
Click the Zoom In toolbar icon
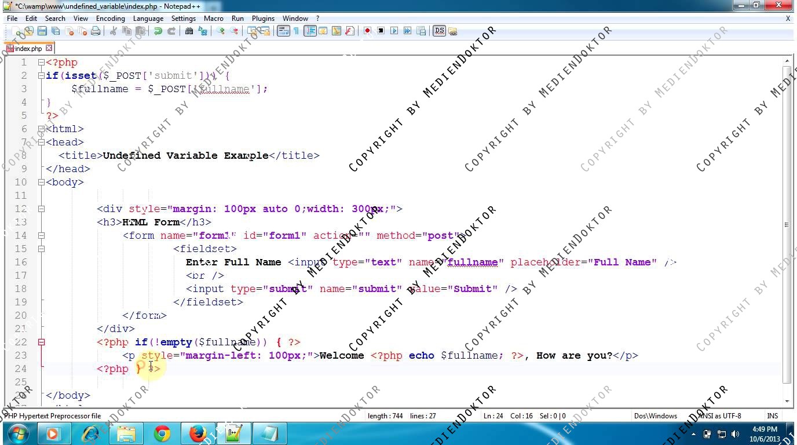220,31
